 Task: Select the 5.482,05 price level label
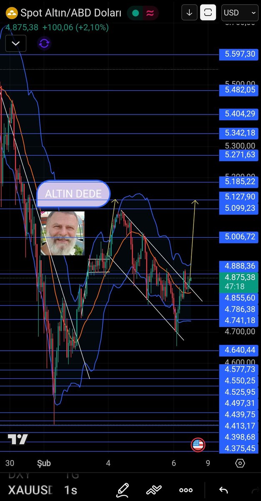(240, 90)
